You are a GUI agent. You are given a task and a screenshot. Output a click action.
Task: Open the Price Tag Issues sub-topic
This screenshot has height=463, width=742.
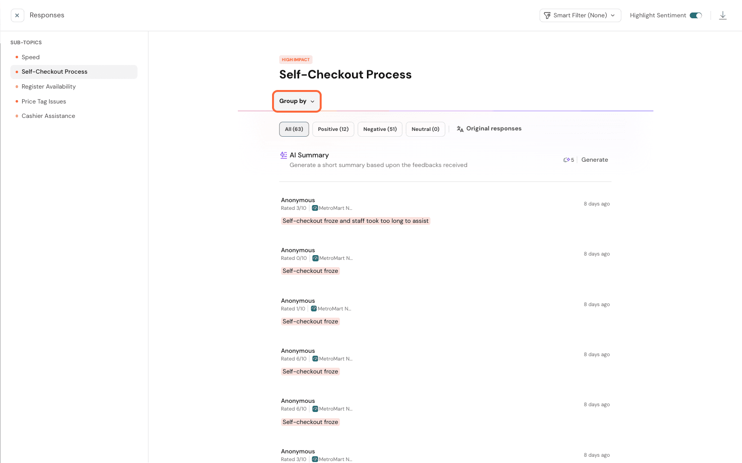click(x=44, y=102)
